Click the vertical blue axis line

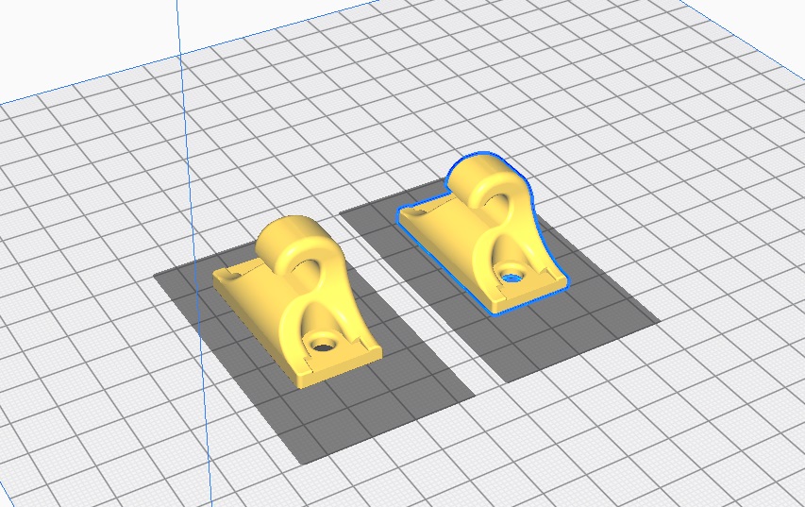pyautogui.click(x=189, y=189)
